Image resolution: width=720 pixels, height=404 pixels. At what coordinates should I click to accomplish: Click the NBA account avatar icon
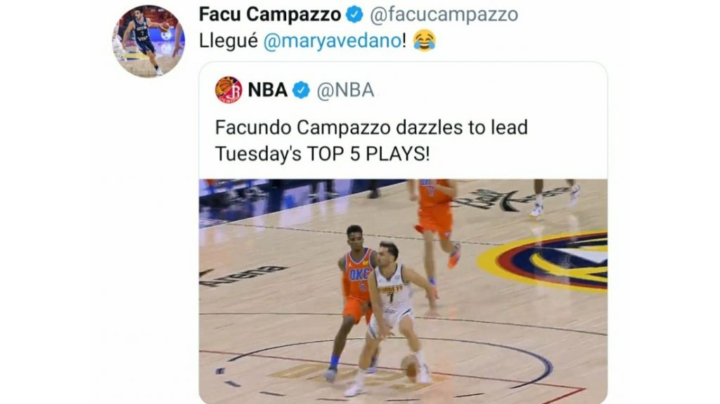coord(229,90)
